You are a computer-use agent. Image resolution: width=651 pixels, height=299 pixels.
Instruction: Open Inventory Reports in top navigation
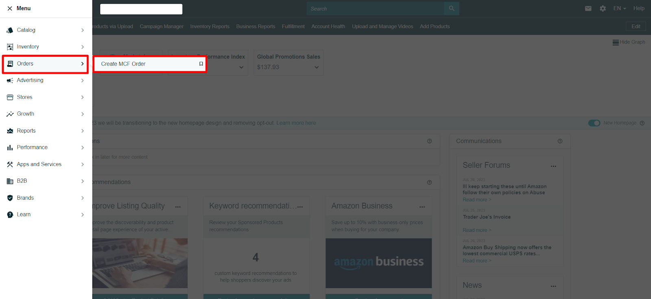click(x=210, y=26)
